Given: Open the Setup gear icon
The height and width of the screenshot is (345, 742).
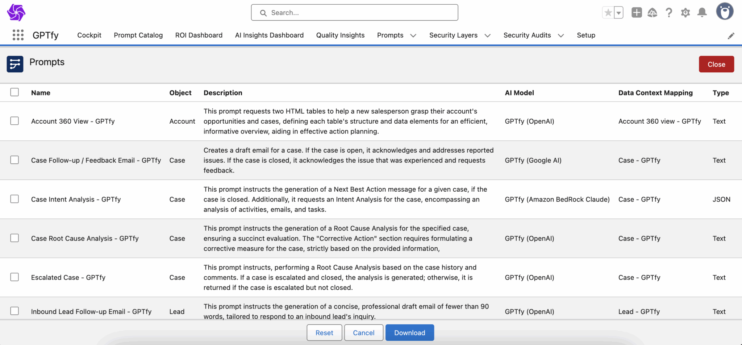Looking at the screenshot, I should [x=685, y=13].
